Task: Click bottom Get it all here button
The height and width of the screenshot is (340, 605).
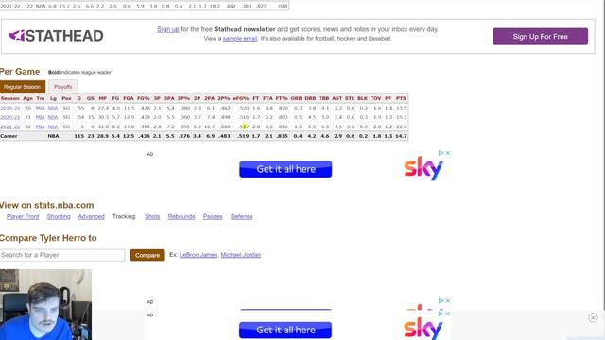Action: pyautogui.click(x=285, y=330)
